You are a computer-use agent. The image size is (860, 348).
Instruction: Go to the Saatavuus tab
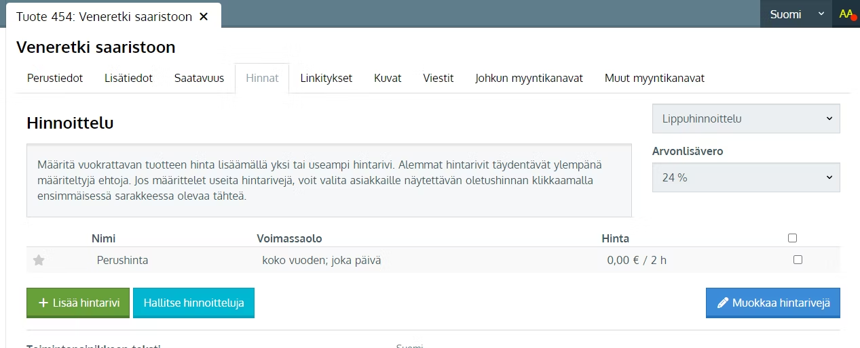199,78
